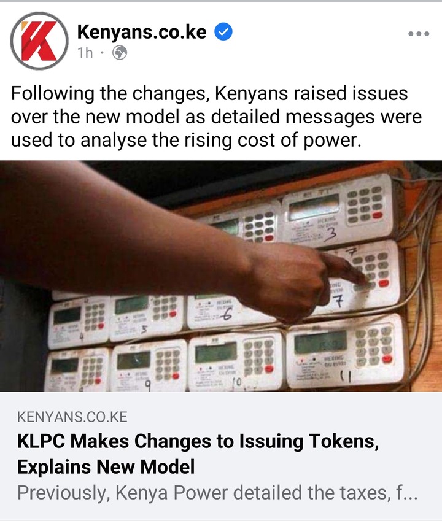Click the meter labelled 9 in the photo
Viewport: 442px width, 521px height.
149,367
